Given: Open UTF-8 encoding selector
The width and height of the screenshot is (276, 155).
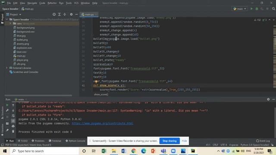Looking at the screenshot, I should (224, 145).
